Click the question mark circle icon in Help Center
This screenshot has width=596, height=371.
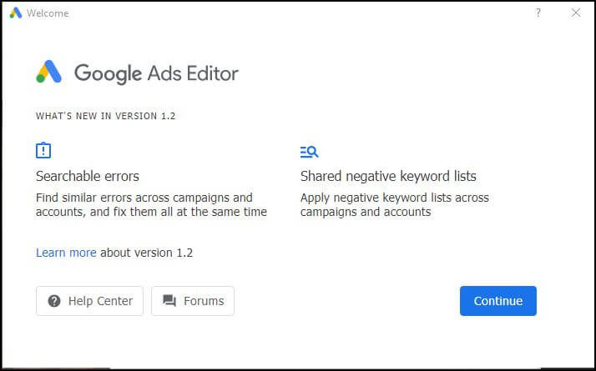pos(54,301)
